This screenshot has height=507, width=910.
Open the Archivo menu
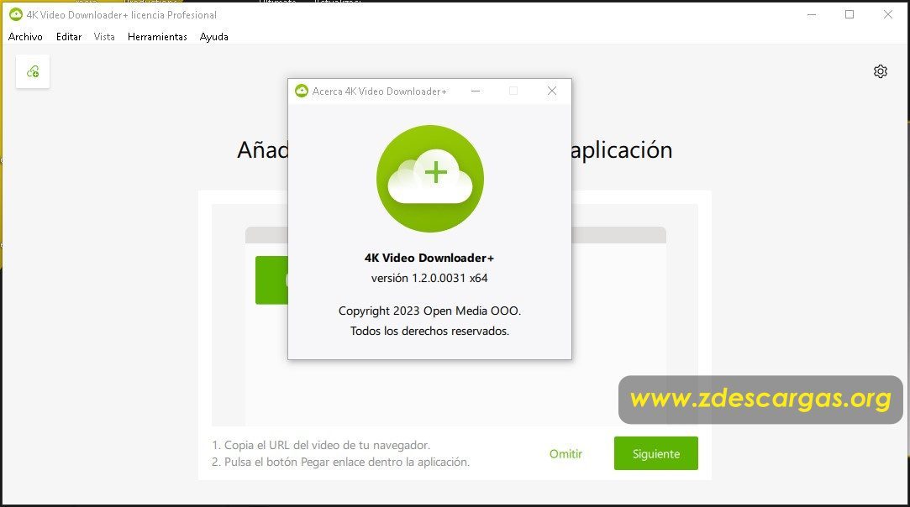(x=25, y=37)
